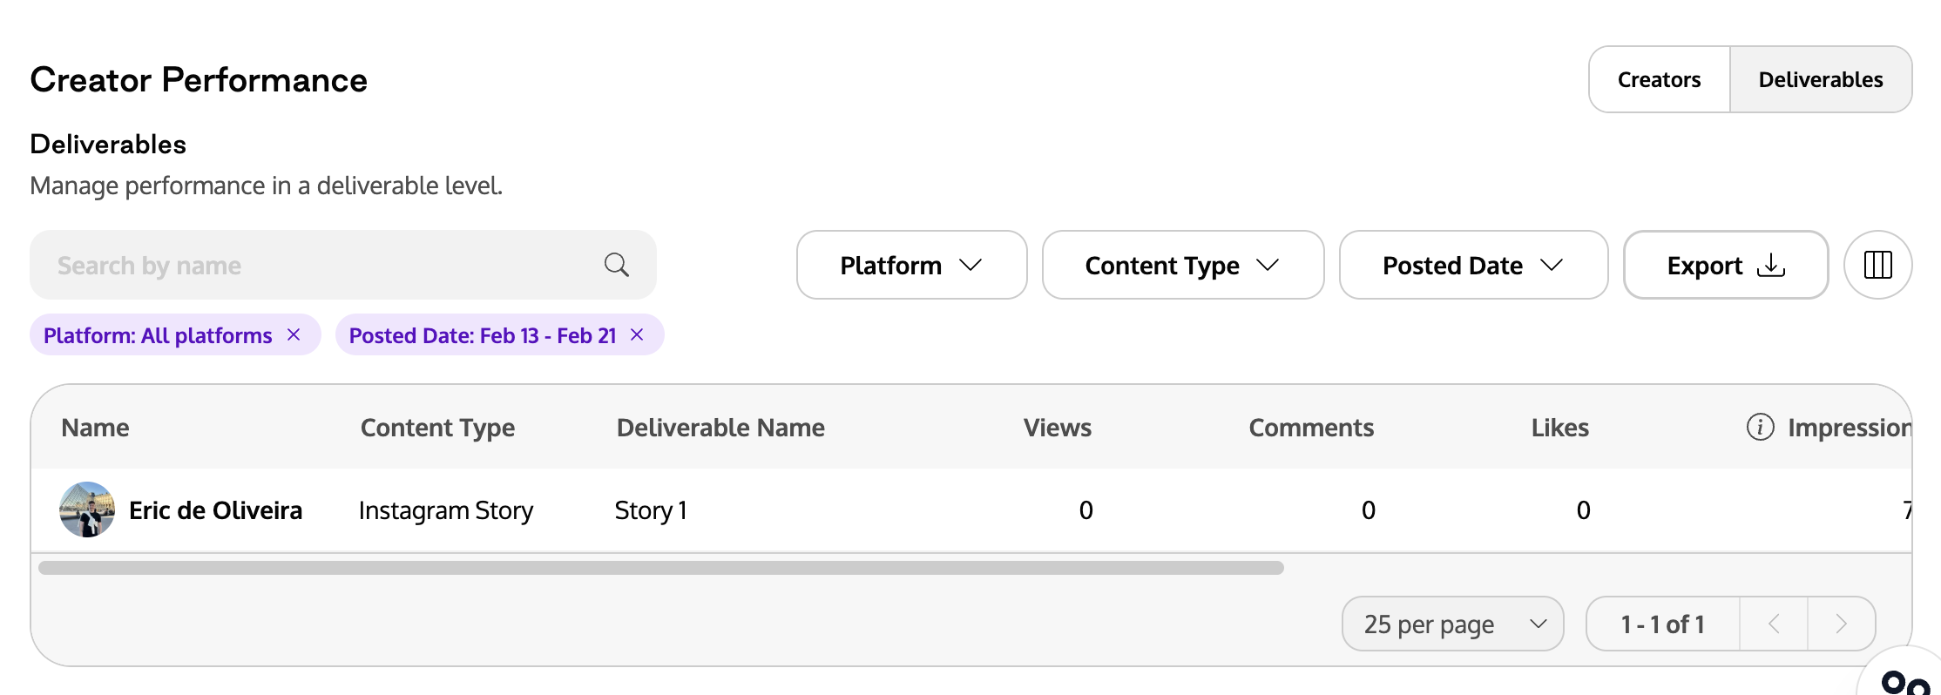Change the 25 per page dropdown

click(1453, 624)
